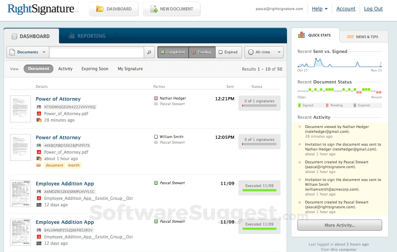Click the More Activity button
This screenshot has width=397, height=252.
tap(339, 225)
